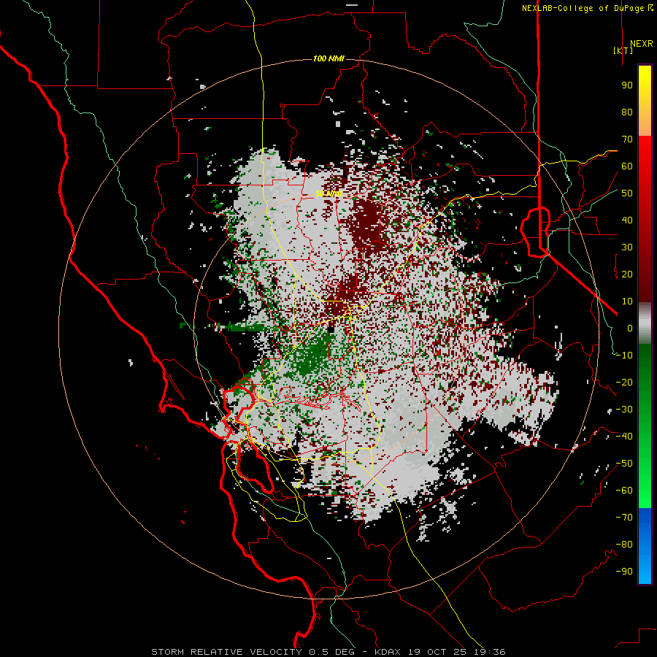This screenshot has height=657, width=657.
Task: Click the positive 40 scale value
Action: [627, 220]
